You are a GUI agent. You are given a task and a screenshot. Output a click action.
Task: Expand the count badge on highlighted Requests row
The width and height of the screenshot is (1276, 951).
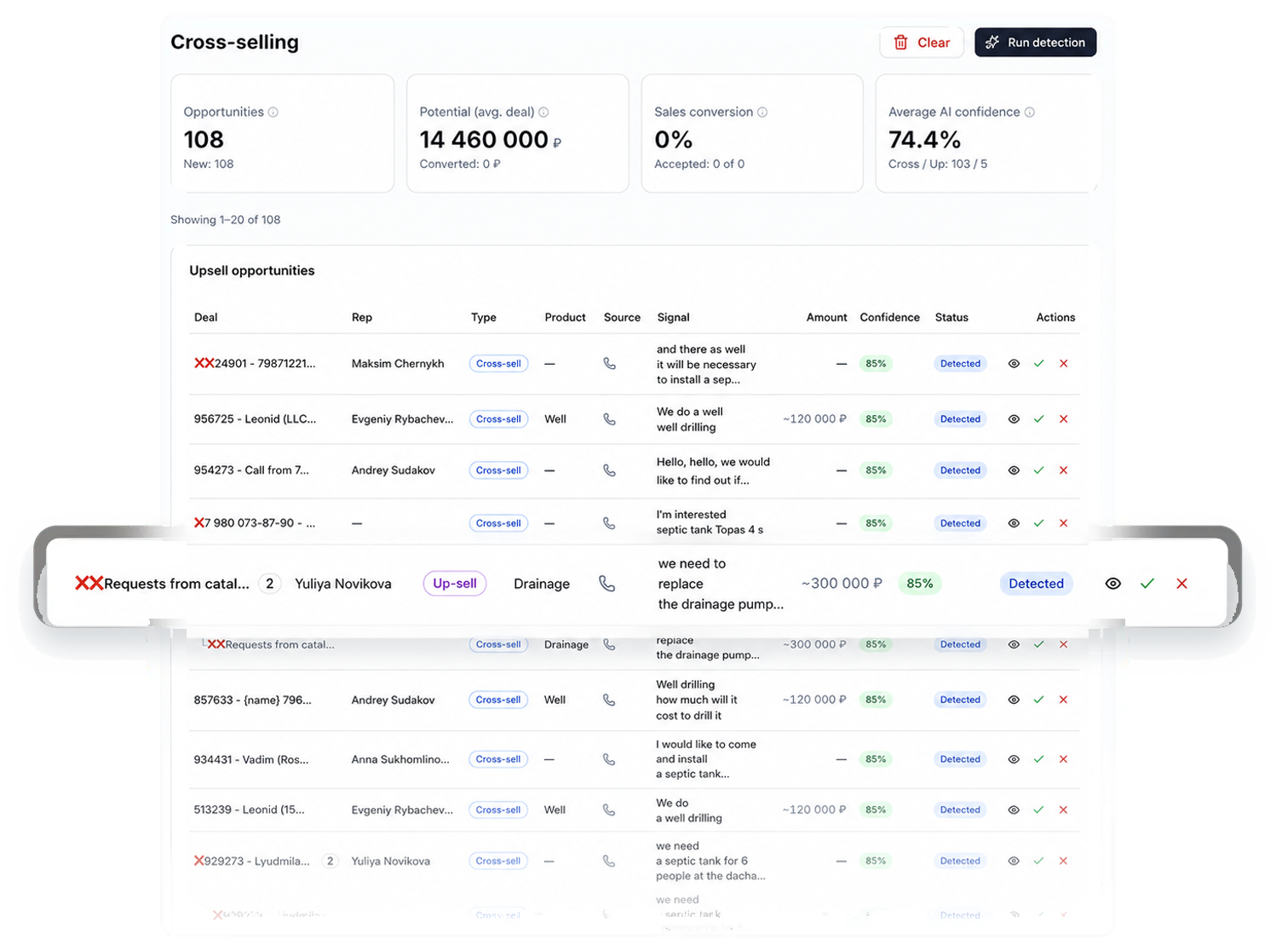(270, 584)
